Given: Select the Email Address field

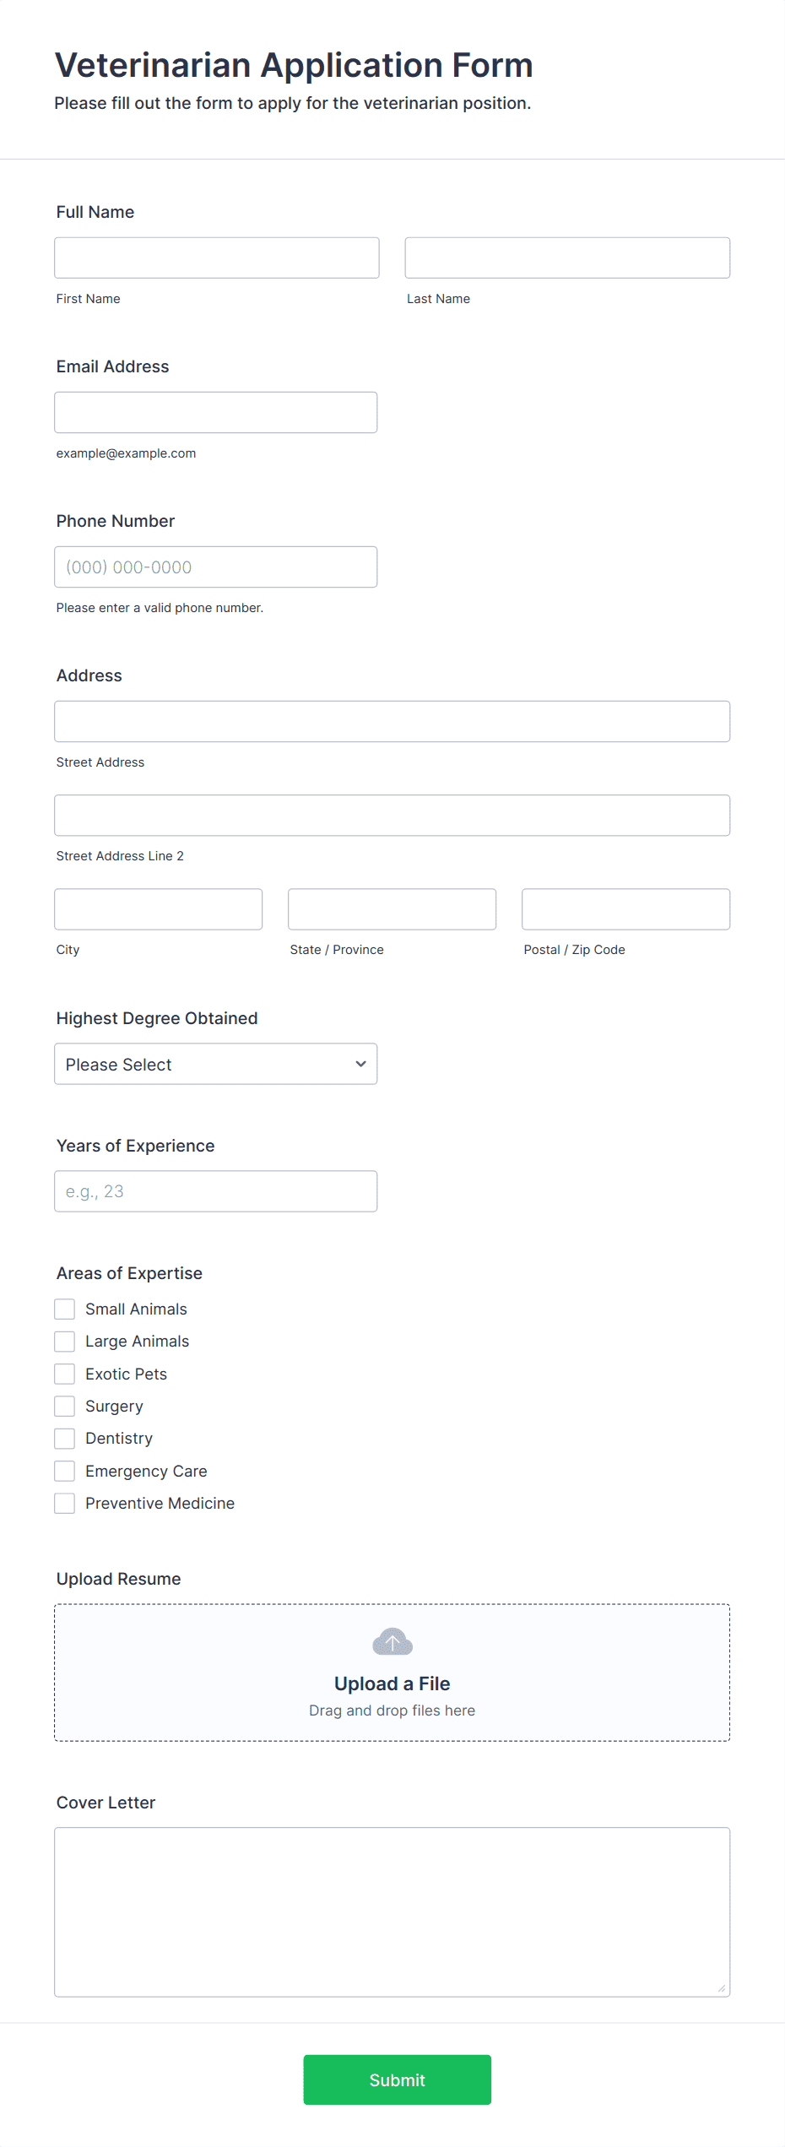Looking at the screenshot, I should pos(216,412).
